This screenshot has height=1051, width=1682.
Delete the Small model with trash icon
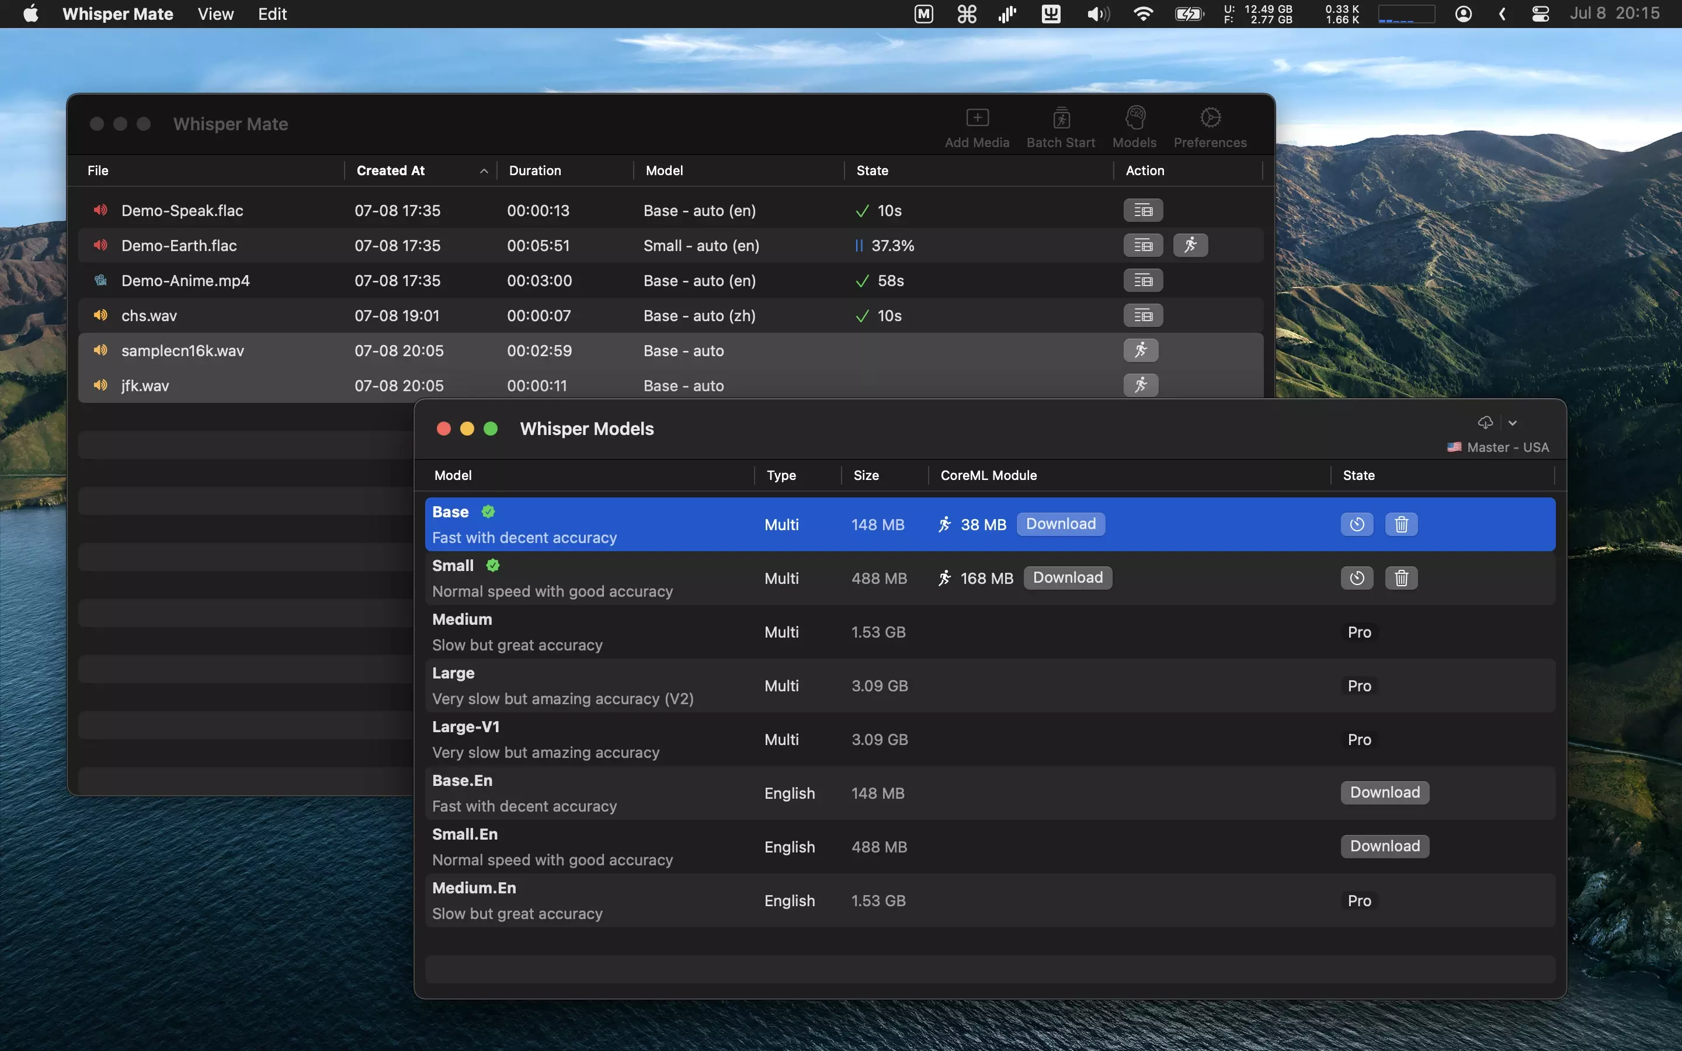click(x=1401, y=578)
